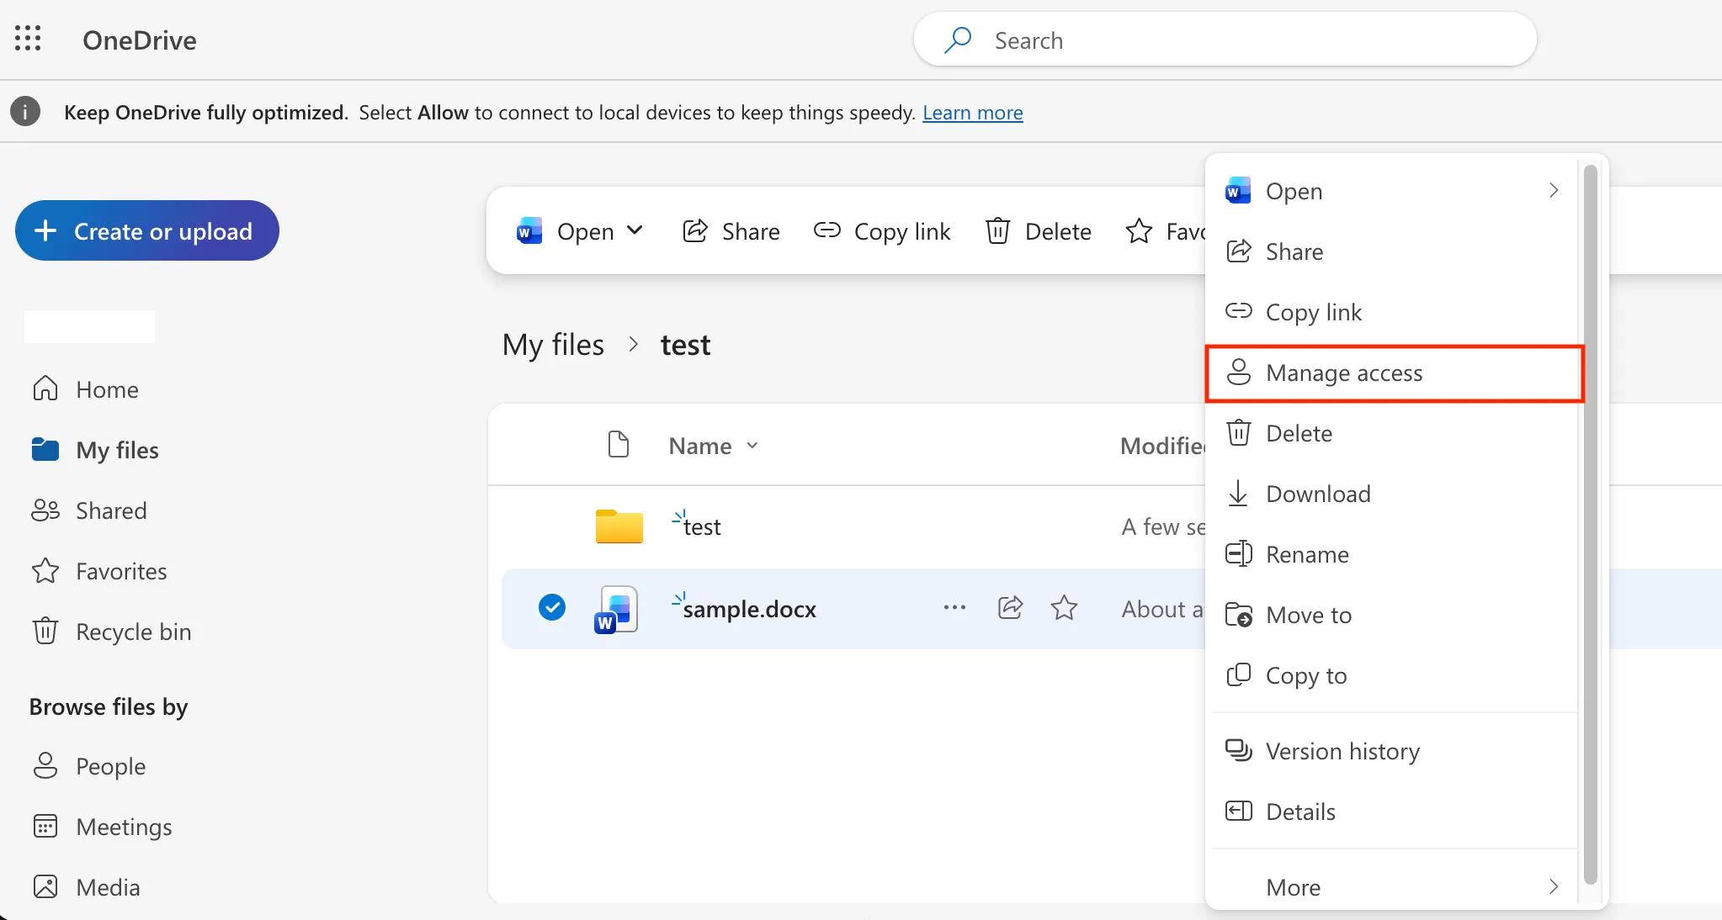
Task: Click the Media image icon
Action: (x=45, y=886)
